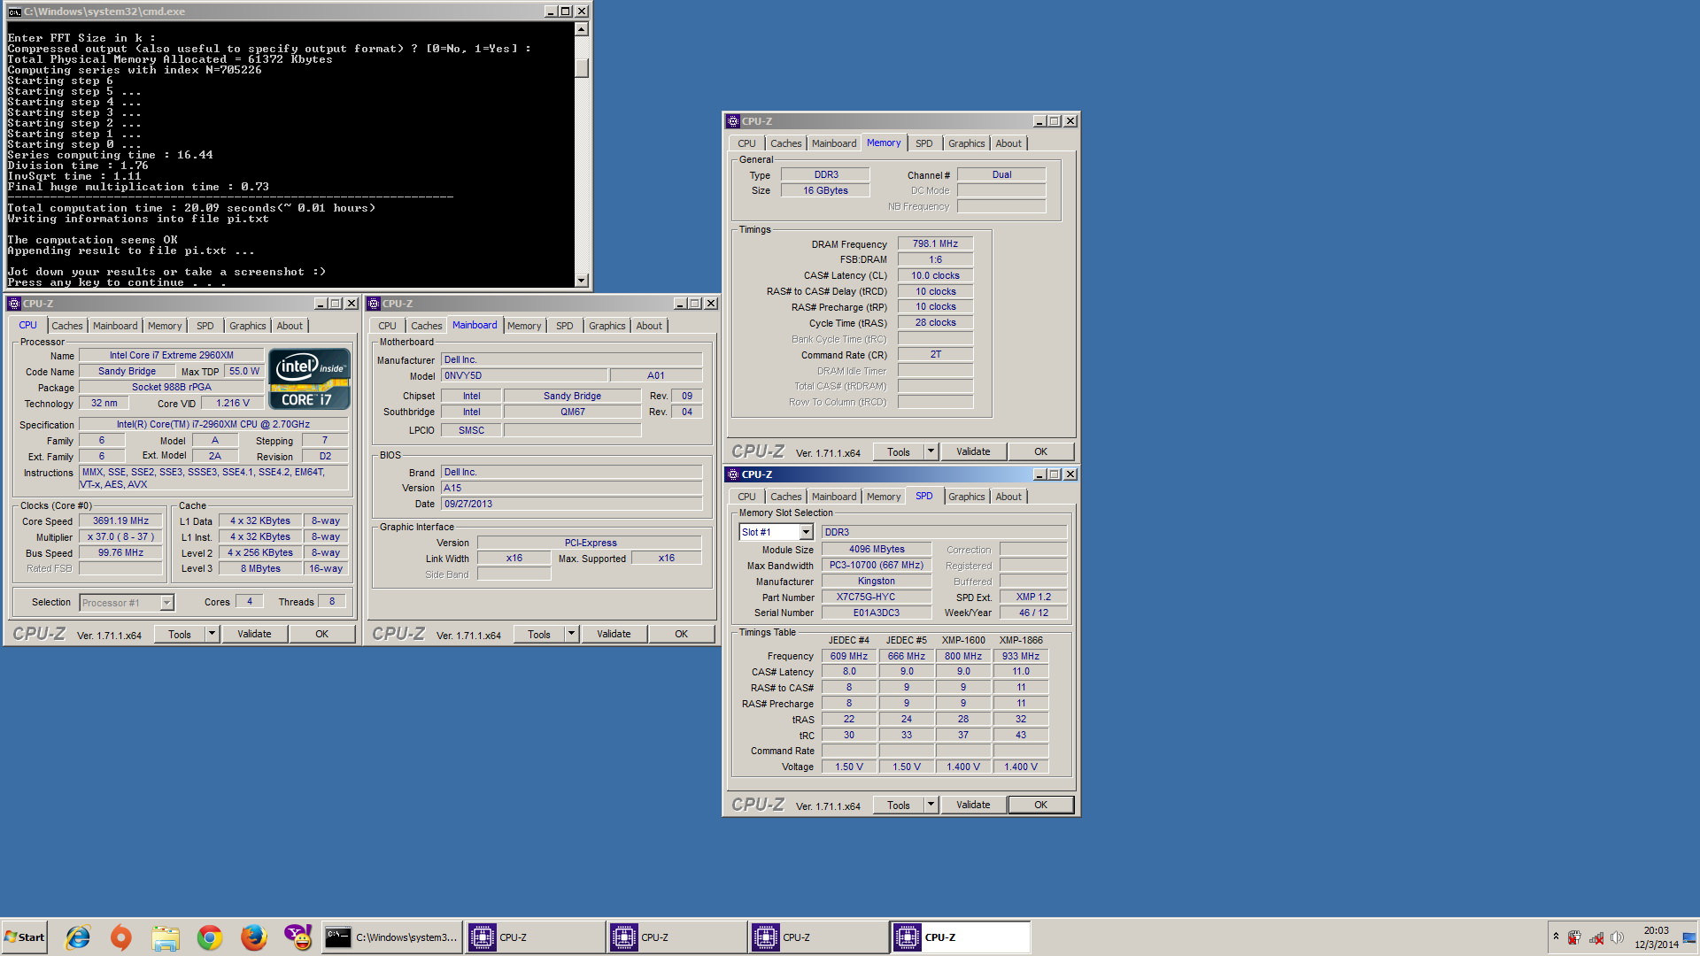Click Memory Size value 16 GBytes
Image resolution: width=1700 pixels, height=956 pixels.
point(825,190)
